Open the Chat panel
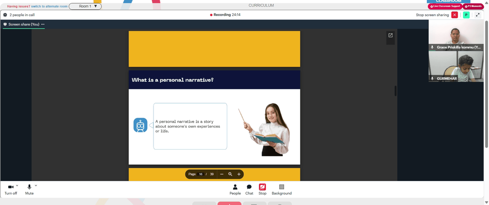Screen dimensions: 489x205 pos(249,189)
